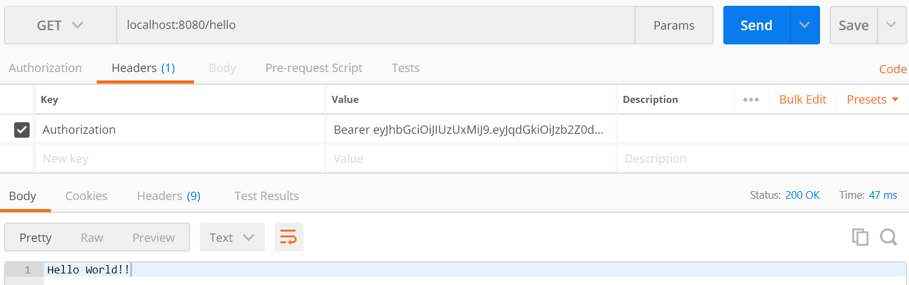Image resolution: width=909 pixels, height=285 pixels.
Task: Switch to the Tests tab
Action: [x=406, y=68]
